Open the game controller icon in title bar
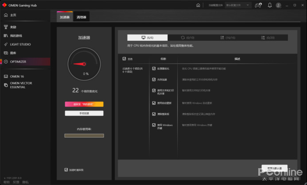The height and width of the screenshot is (185, 307). 258,5
